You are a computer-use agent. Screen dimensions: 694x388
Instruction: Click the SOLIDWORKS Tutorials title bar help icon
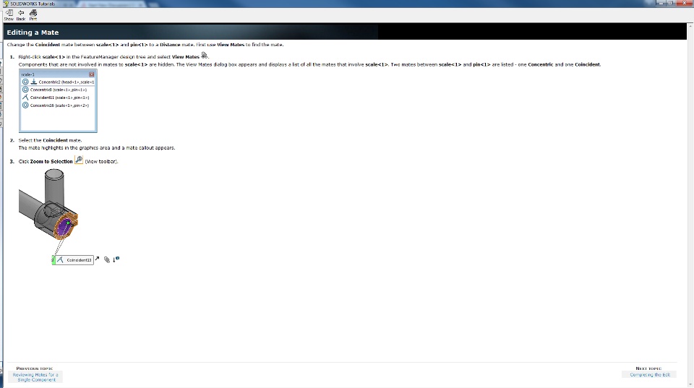pyautogui.click(x=6, y=4)
